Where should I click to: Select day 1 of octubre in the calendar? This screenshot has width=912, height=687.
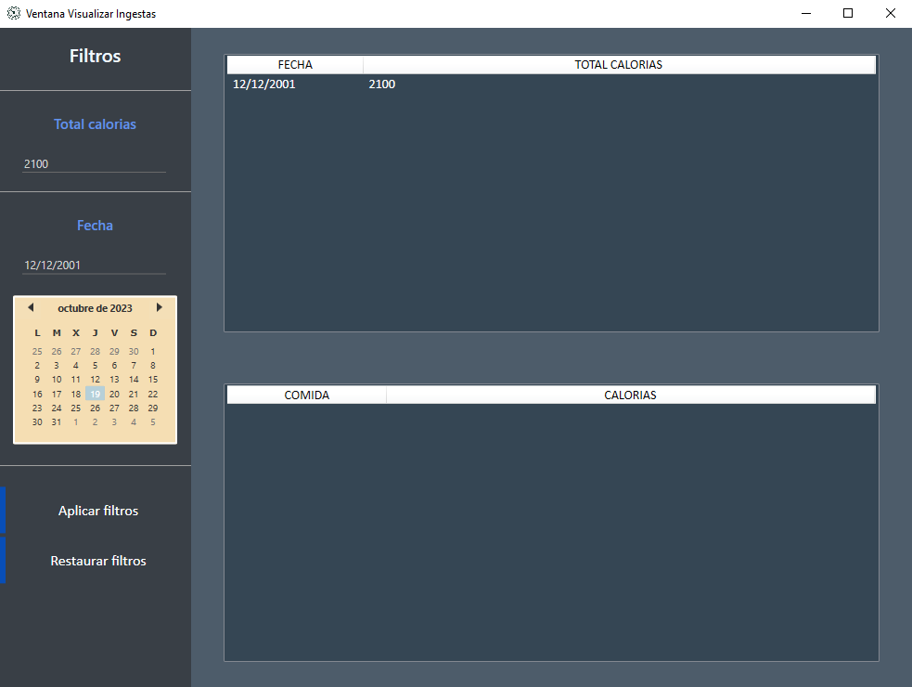pos(152,351)
